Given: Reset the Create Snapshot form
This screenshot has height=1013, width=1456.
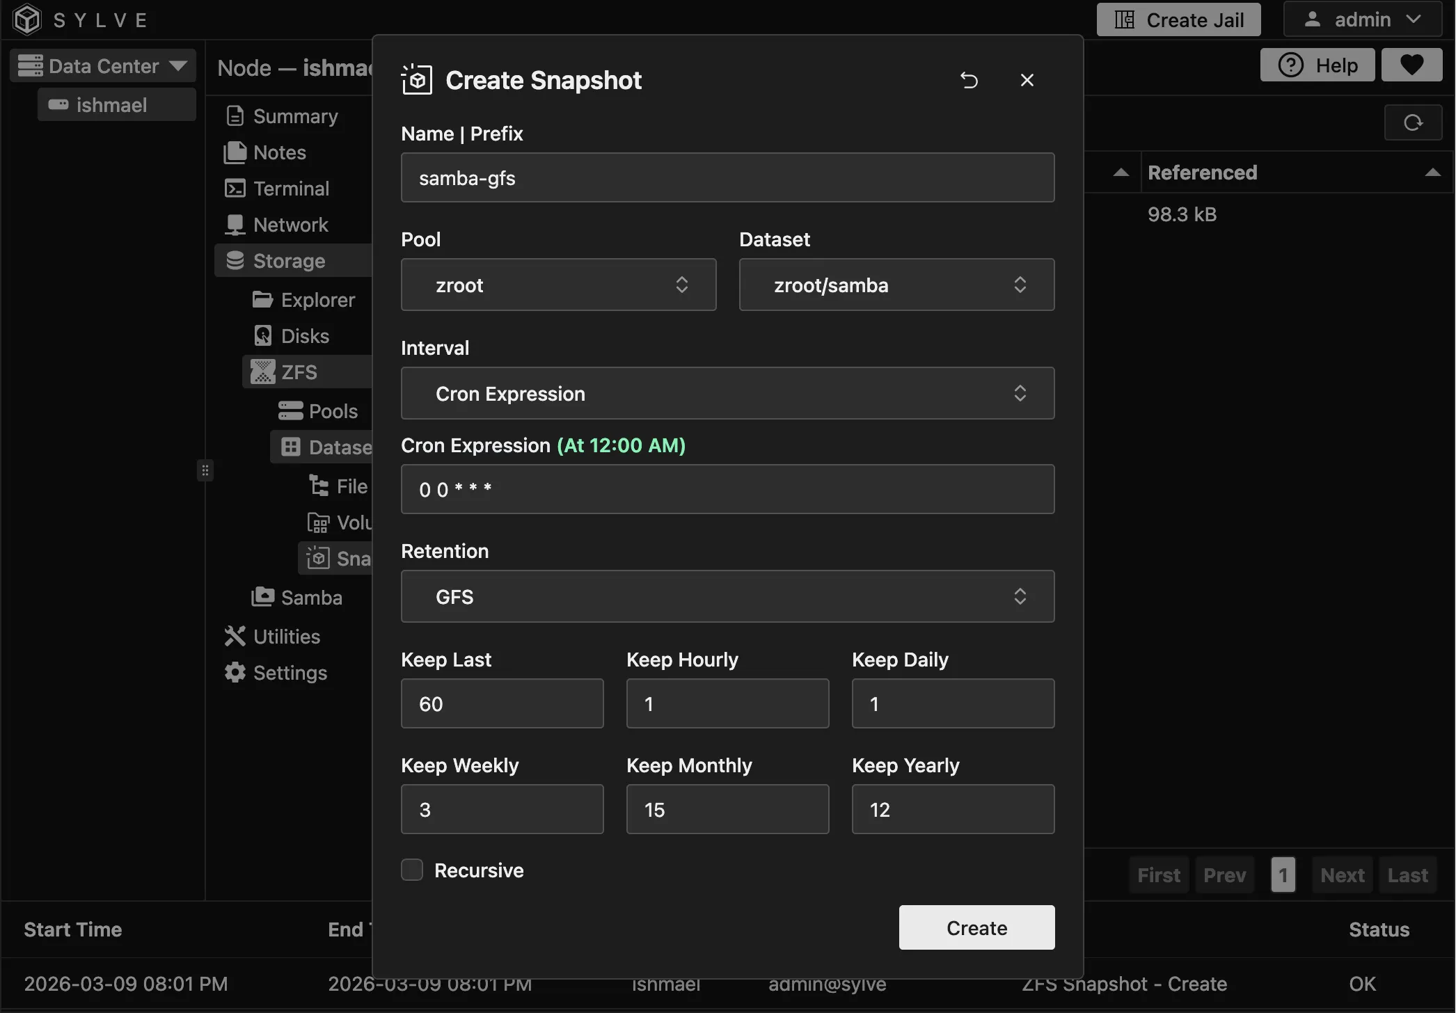Looking at the screenshot, I should [x=970, y=80].
